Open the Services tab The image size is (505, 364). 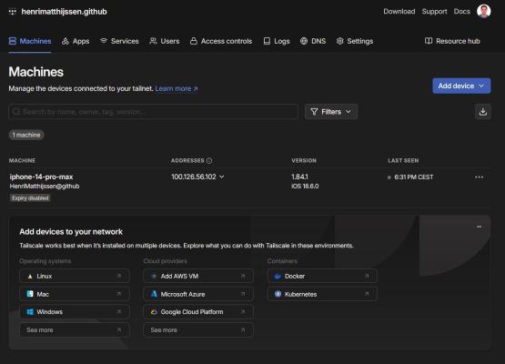[x=119, y=41]
